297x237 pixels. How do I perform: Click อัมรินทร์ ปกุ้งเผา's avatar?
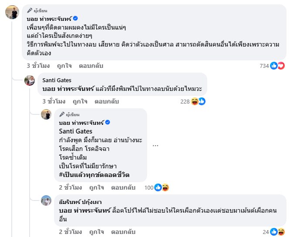46,200
